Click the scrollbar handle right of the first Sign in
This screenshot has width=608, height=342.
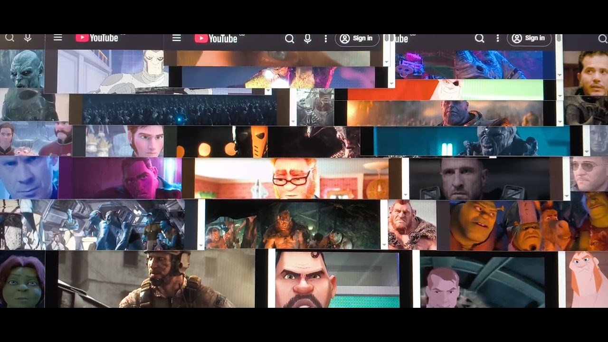point(386,38)
